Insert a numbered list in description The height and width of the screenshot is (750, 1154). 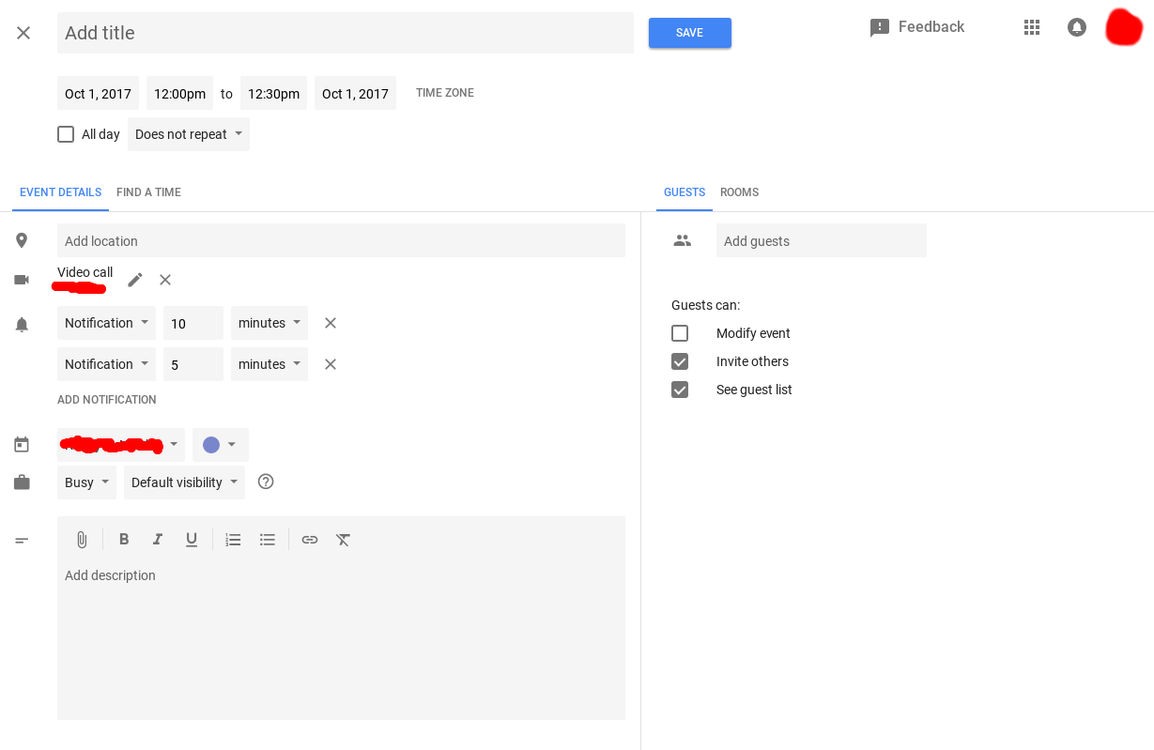[233, 540]
